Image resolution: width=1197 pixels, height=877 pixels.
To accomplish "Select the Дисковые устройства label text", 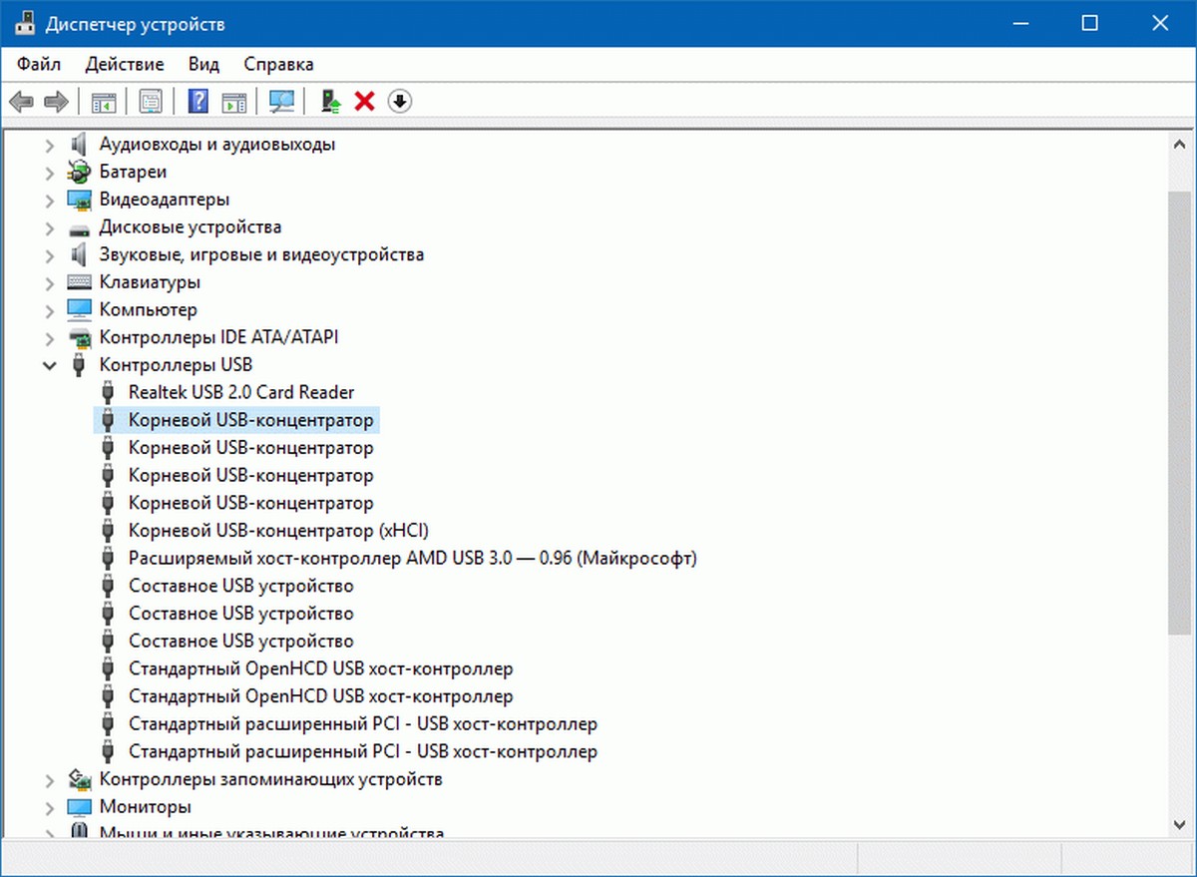I will 191,227.
